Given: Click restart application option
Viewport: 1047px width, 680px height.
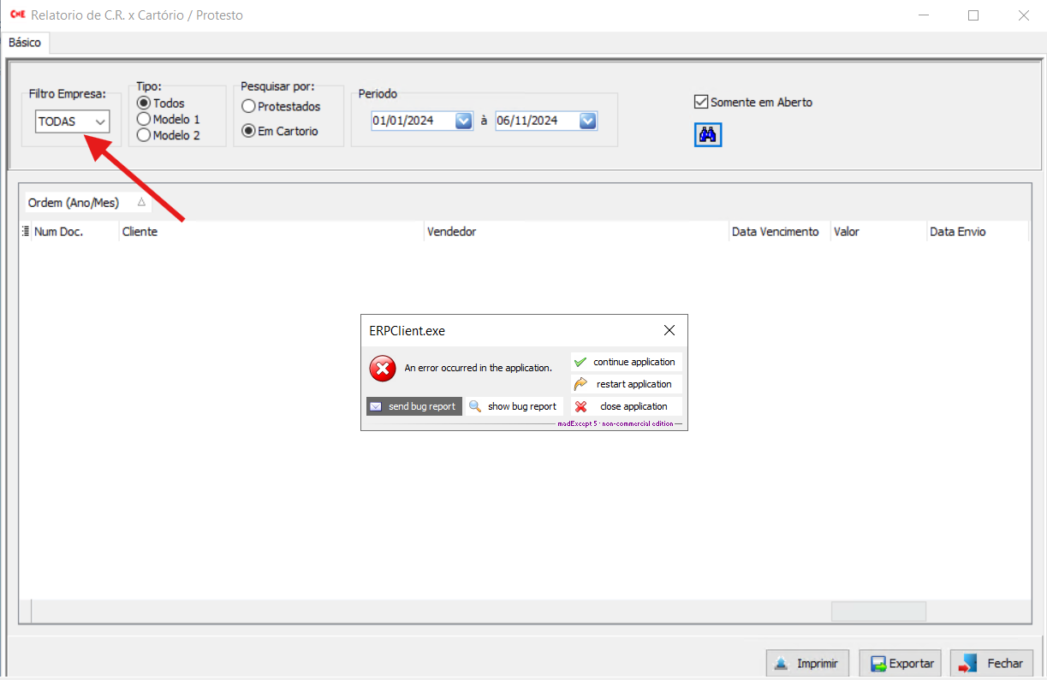Looking at the screenshot, I should (x=626, y=384).
